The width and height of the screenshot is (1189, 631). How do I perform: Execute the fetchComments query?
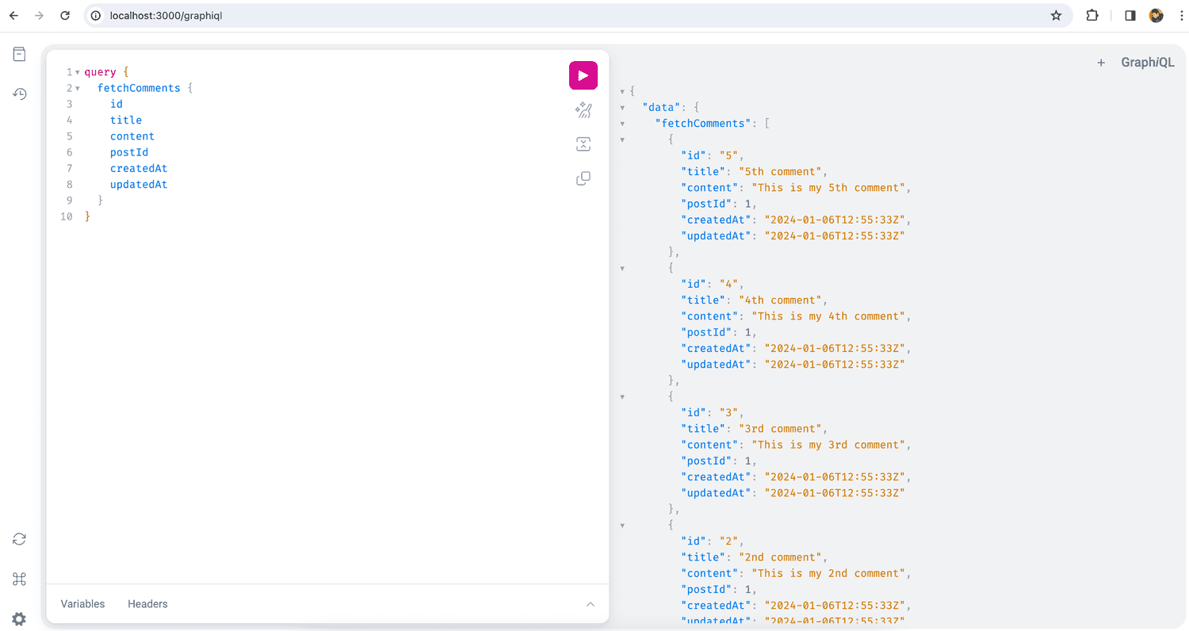pyautogui.click(x=583, y=75)
